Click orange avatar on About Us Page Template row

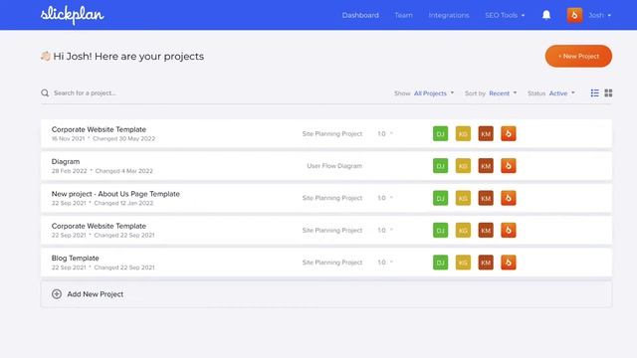[509, 198]
